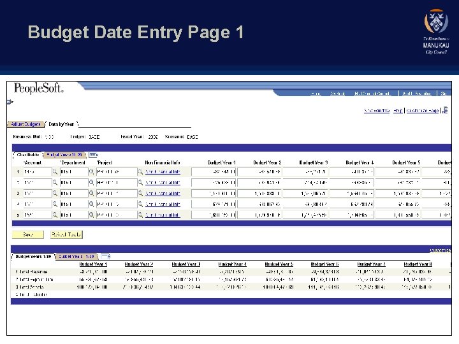Click show all columns icon beside totals tabs
Image resolution: width=459 pixels, height=344 pixels.
point(105,256)
